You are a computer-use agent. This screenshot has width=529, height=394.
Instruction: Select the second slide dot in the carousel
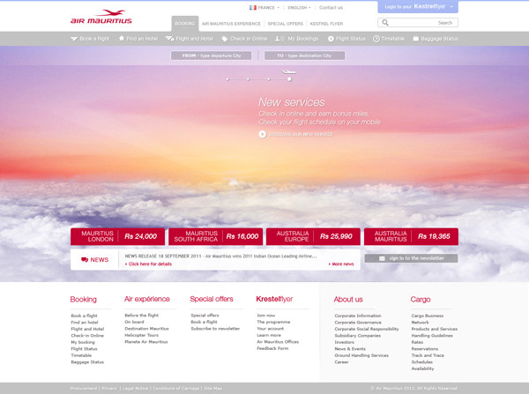point(249,79)
